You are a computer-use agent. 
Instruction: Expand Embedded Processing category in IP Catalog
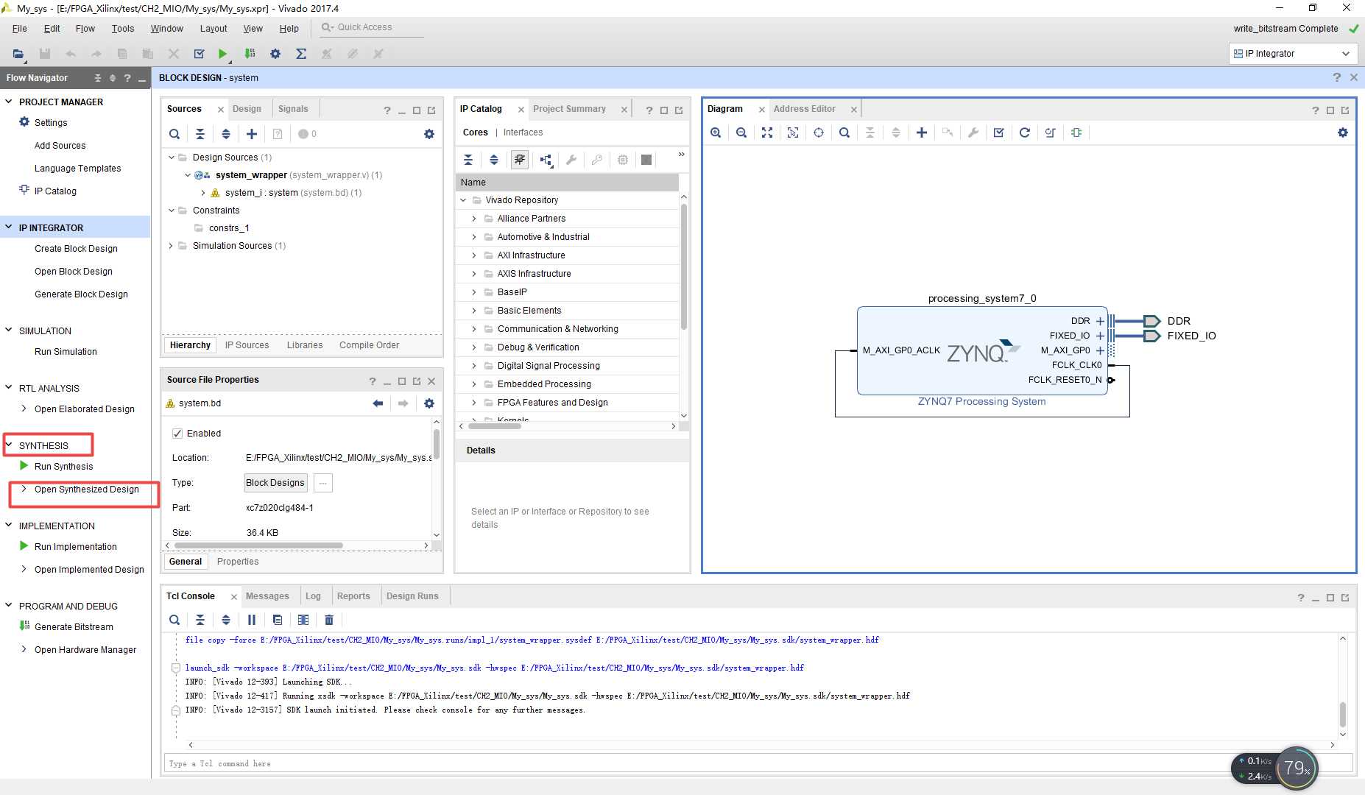[x=474, y=384]
